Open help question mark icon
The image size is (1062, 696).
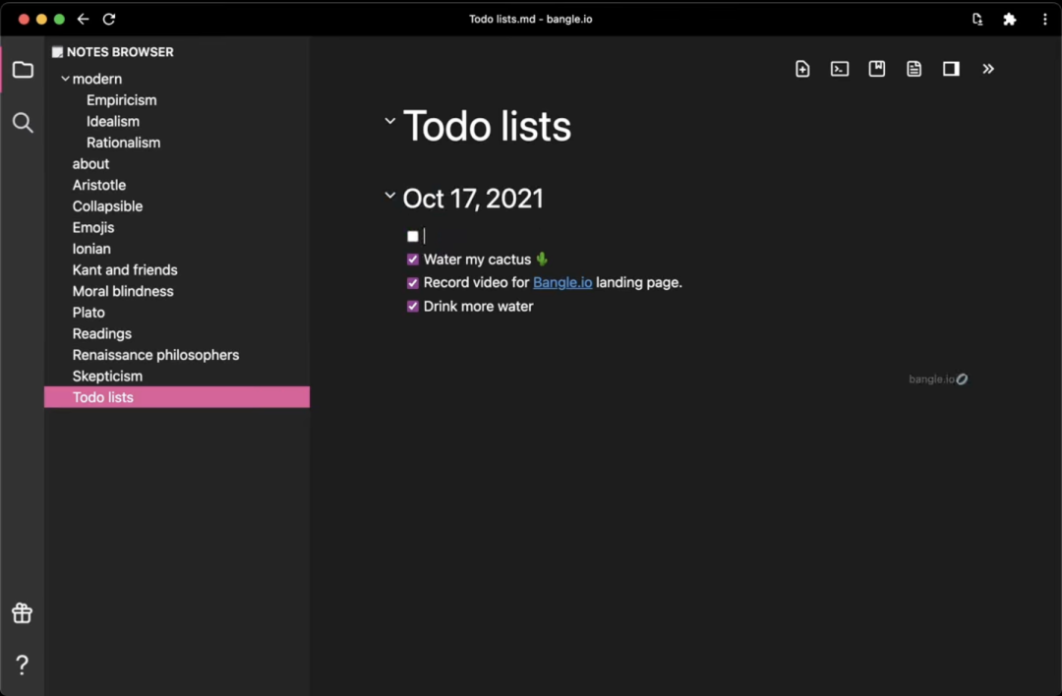tap(23, 665)
